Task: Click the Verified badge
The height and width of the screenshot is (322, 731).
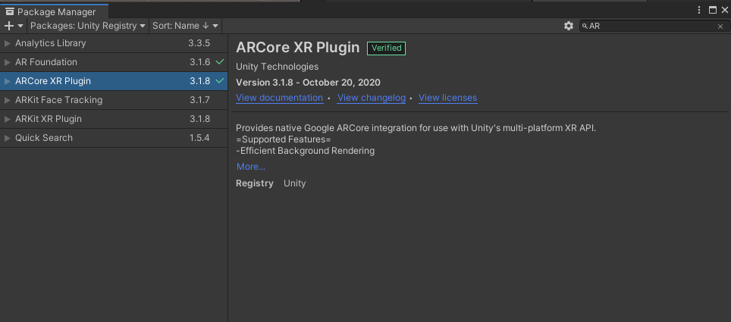Action: 386,48
